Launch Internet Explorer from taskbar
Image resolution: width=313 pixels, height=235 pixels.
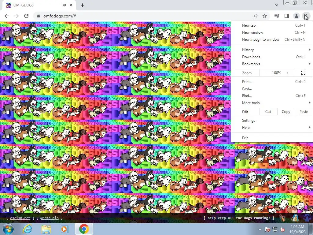[x=27, y=229]
